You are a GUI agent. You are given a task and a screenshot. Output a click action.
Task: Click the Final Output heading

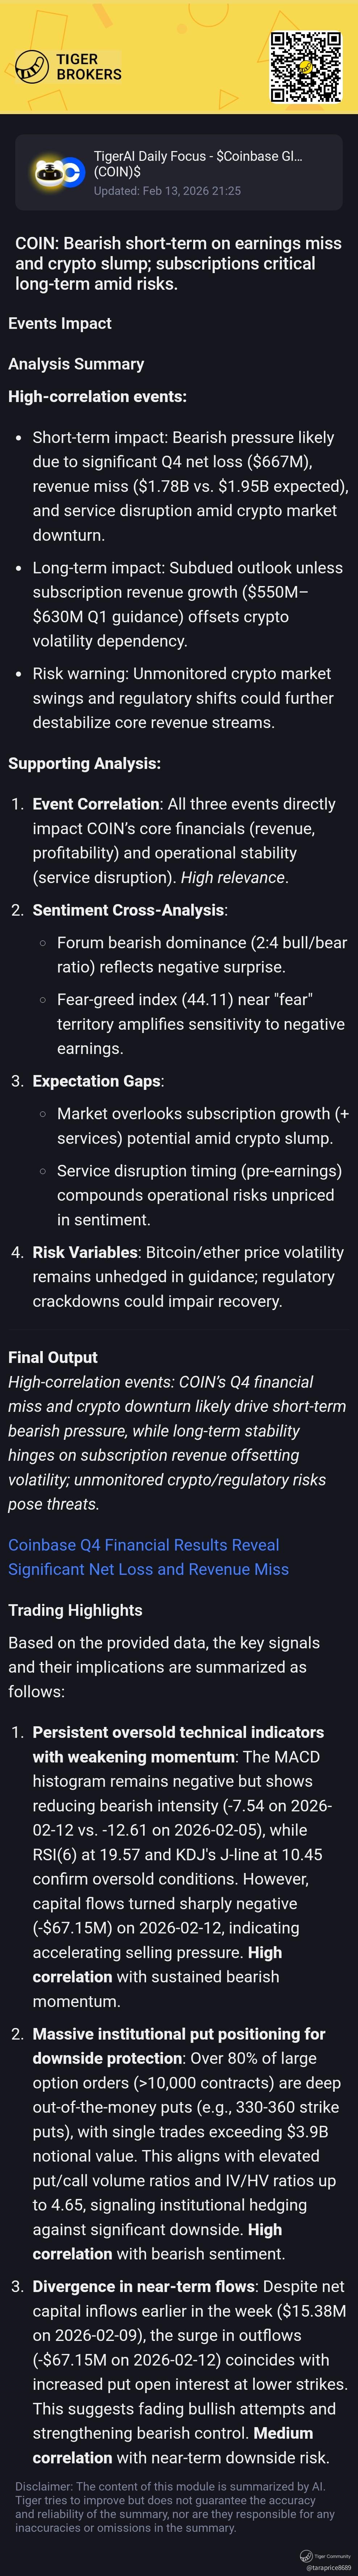(x=53, y=1357)
